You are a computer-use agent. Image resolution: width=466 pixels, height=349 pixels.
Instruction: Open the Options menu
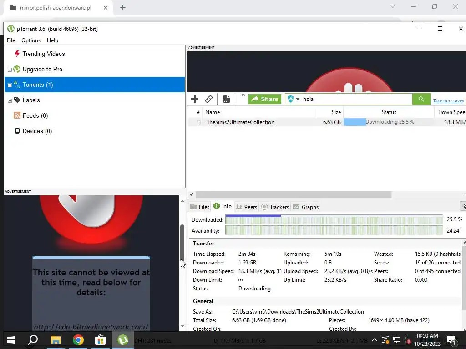click(x=31, y=40)
